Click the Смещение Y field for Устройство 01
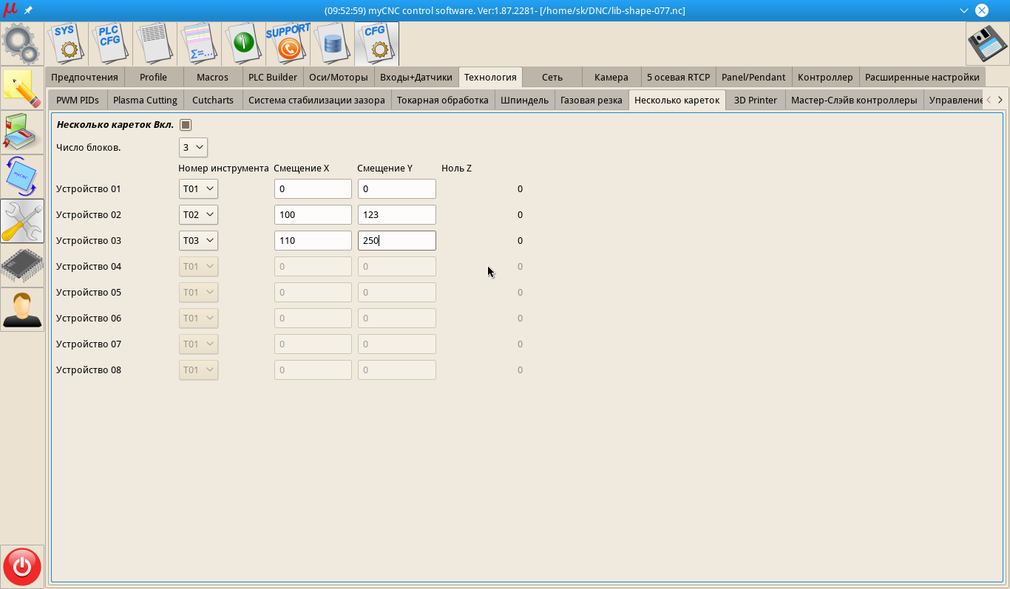The height and width of the screenshot is (589, 1010). (397, 188)
